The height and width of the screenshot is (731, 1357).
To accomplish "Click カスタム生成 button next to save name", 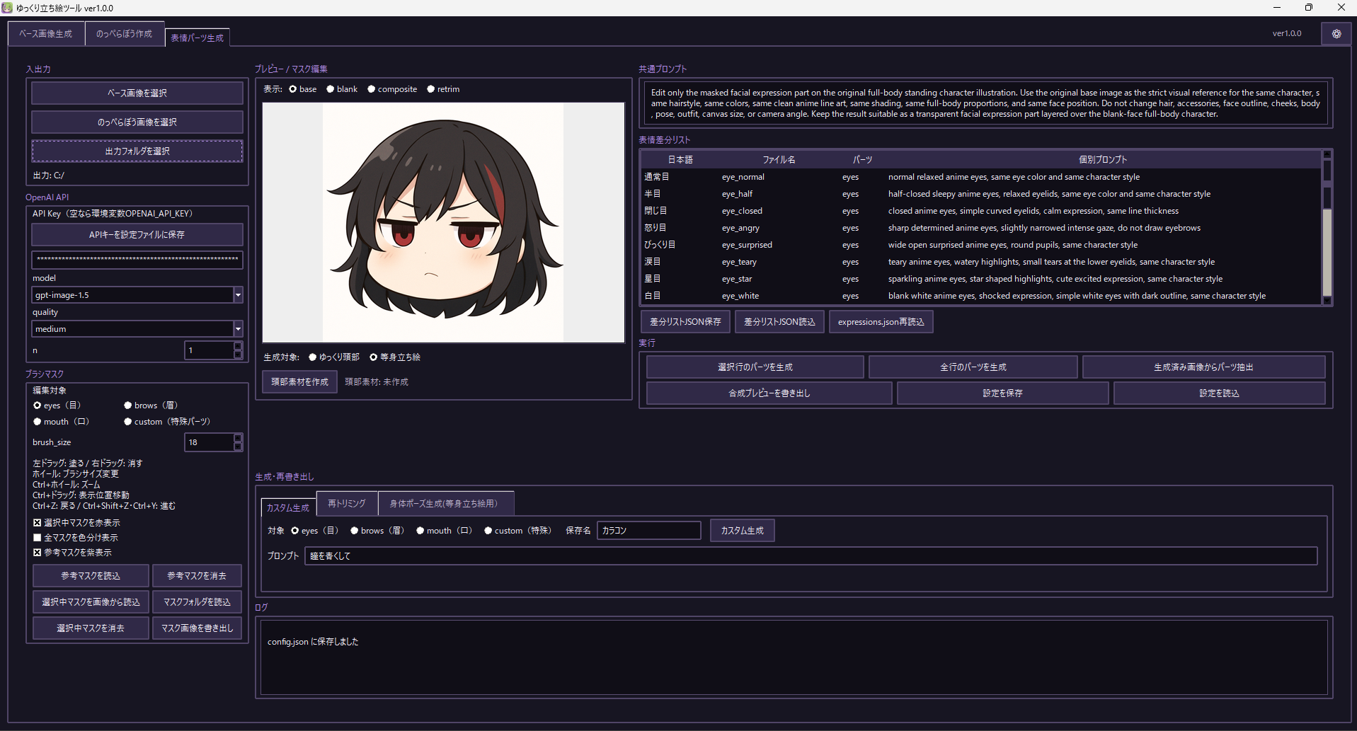I will point(743,531).
